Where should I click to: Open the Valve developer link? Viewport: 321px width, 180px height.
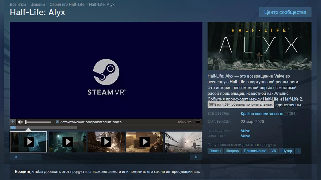point(246,131)
